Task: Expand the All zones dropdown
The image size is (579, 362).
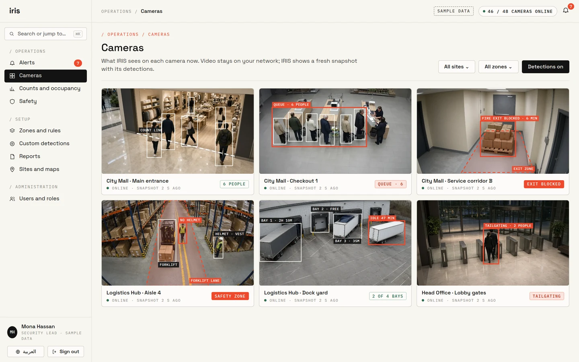Action: pyautogui.click(x=498, y=67)
